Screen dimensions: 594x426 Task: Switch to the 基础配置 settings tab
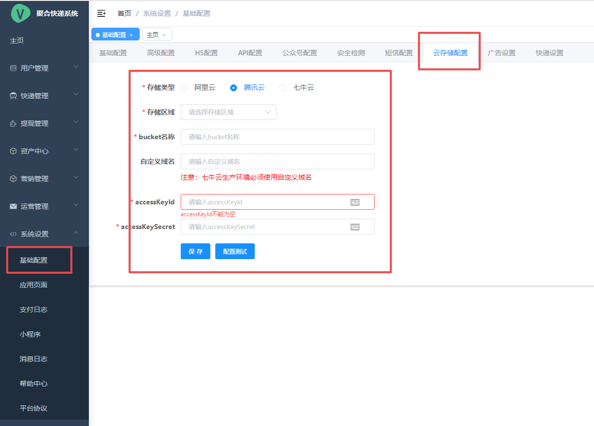coord(113,53)
